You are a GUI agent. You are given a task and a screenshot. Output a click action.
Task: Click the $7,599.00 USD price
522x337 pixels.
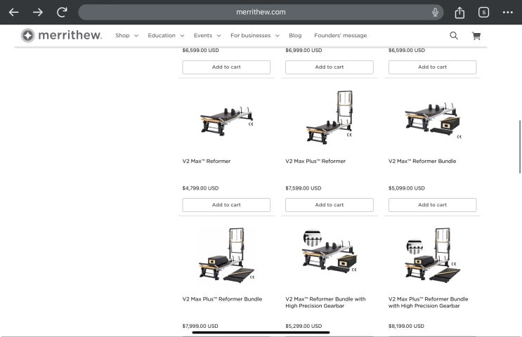click(304, 188)
